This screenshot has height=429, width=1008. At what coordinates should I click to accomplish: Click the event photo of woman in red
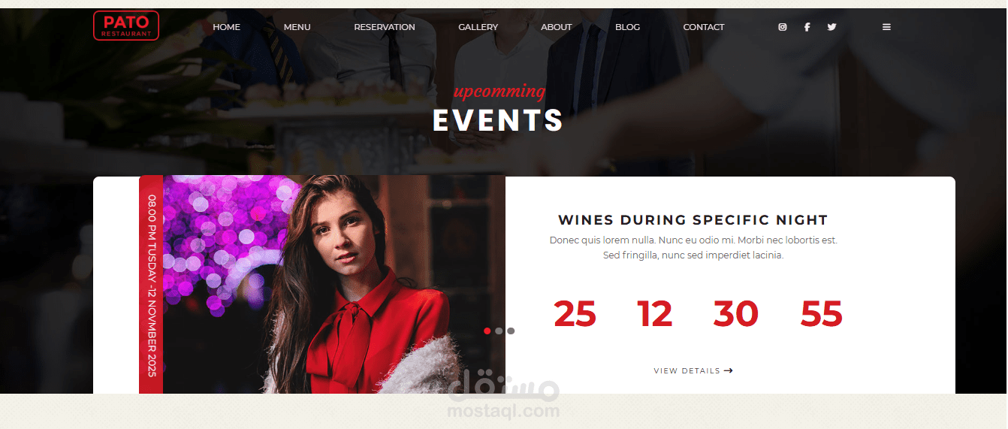pos(334,284)
